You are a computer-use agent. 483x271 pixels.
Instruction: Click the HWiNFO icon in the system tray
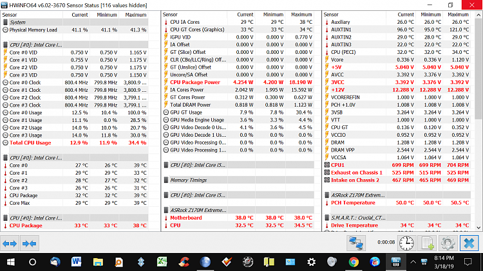point(424,262)
